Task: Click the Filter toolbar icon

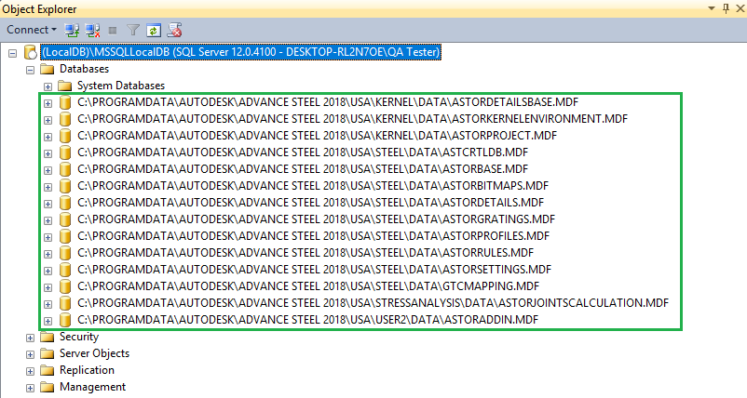Action: coord(133,31)
